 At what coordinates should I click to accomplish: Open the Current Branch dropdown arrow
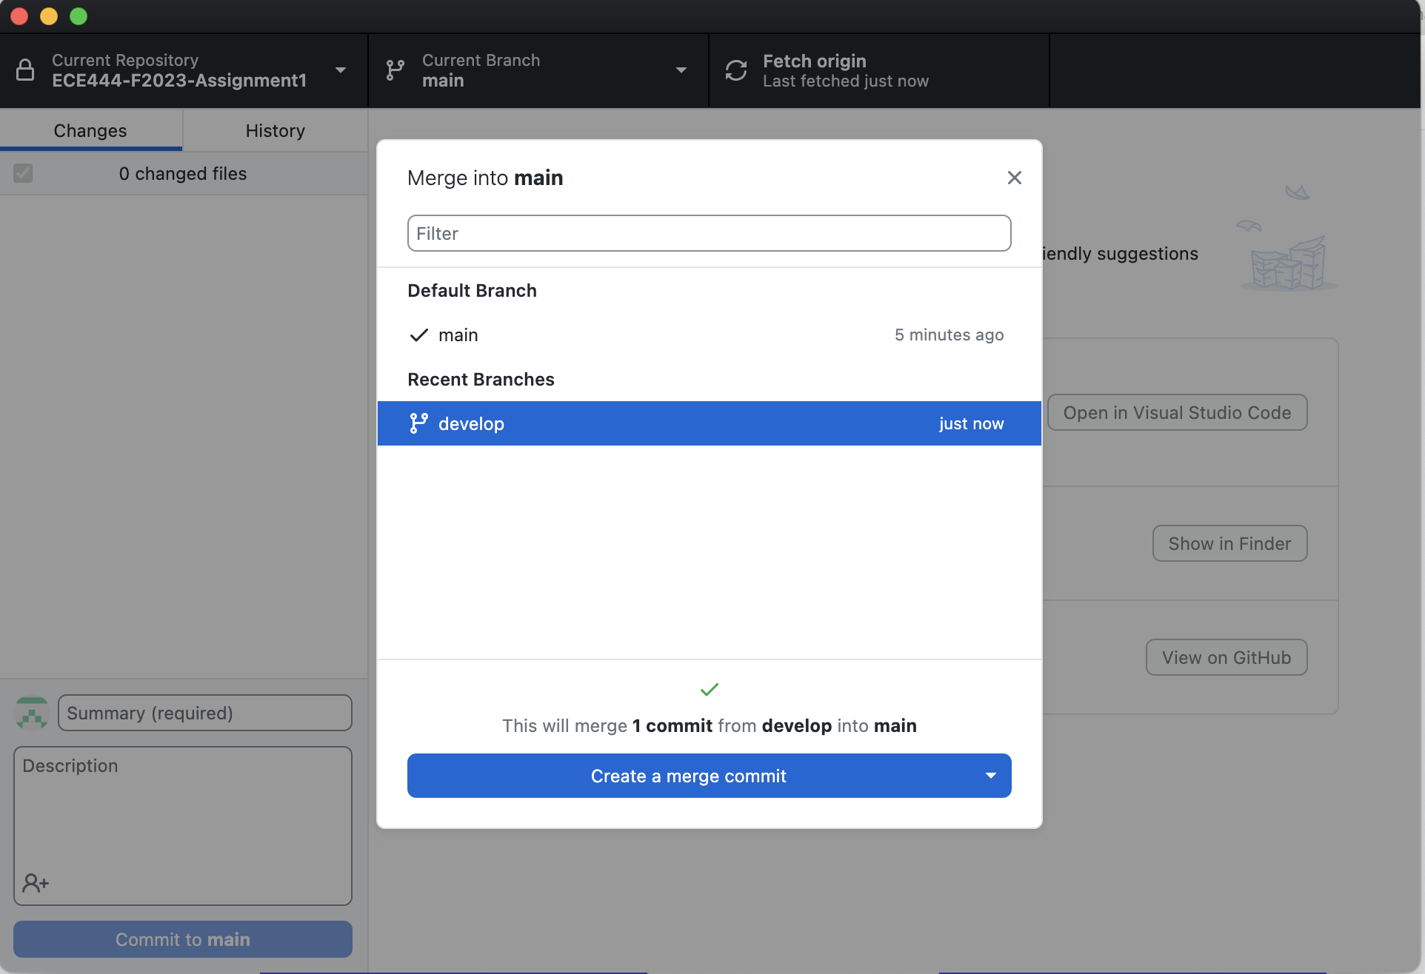(681, 70)
